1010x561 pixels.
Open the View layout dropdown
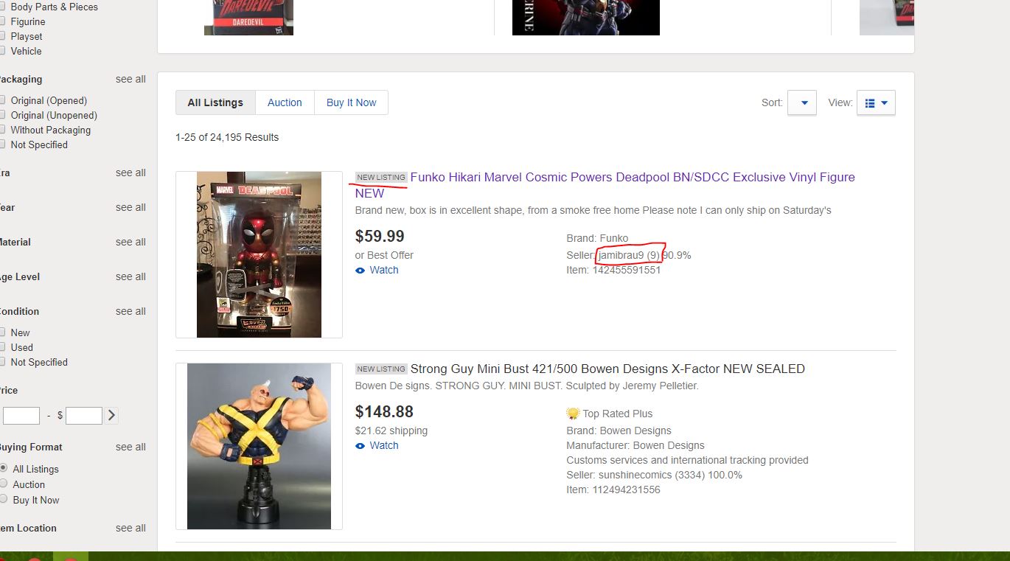pyautogui.click(x=876, y=102)
